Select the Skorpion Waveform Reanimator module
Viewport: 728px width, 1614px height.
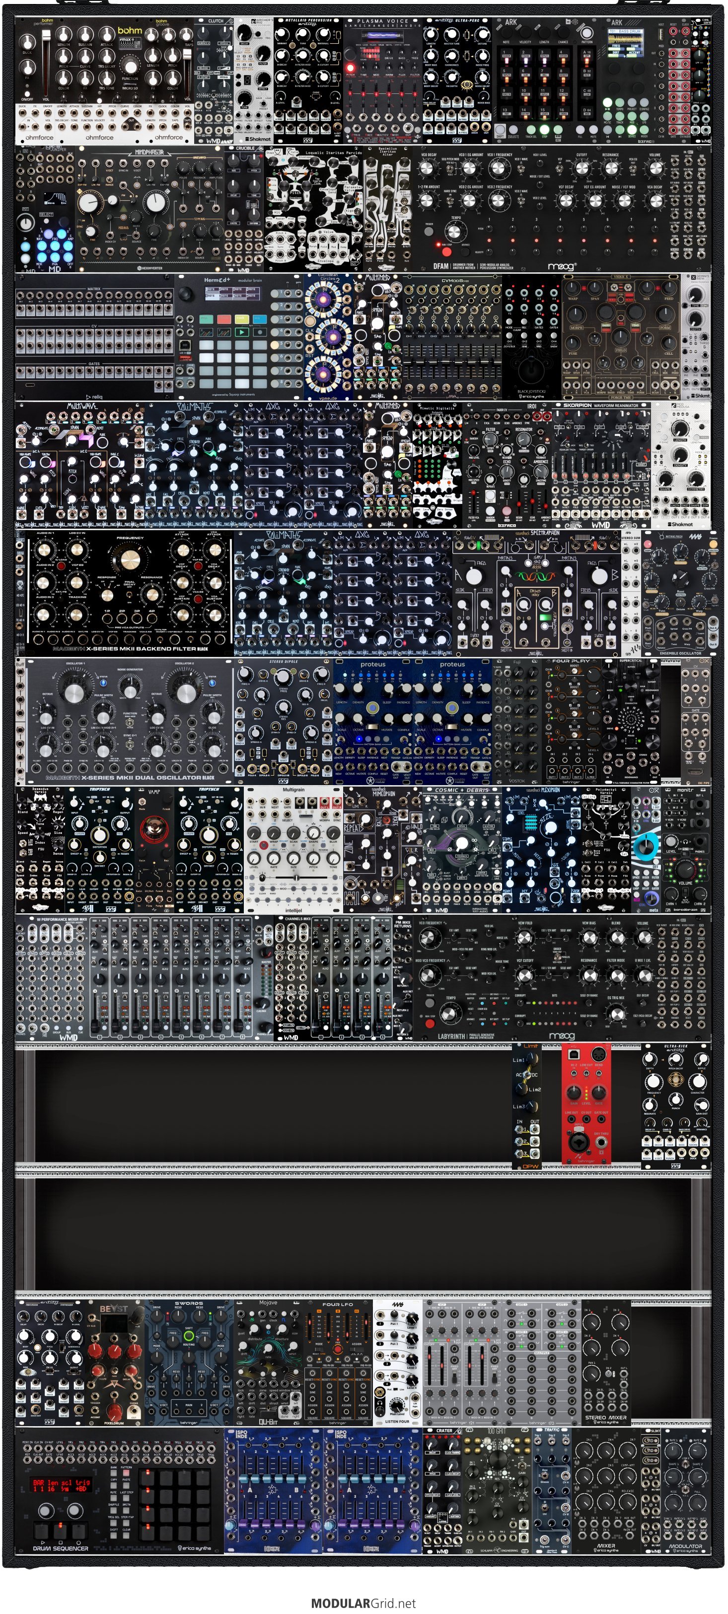tap(601, 466)
